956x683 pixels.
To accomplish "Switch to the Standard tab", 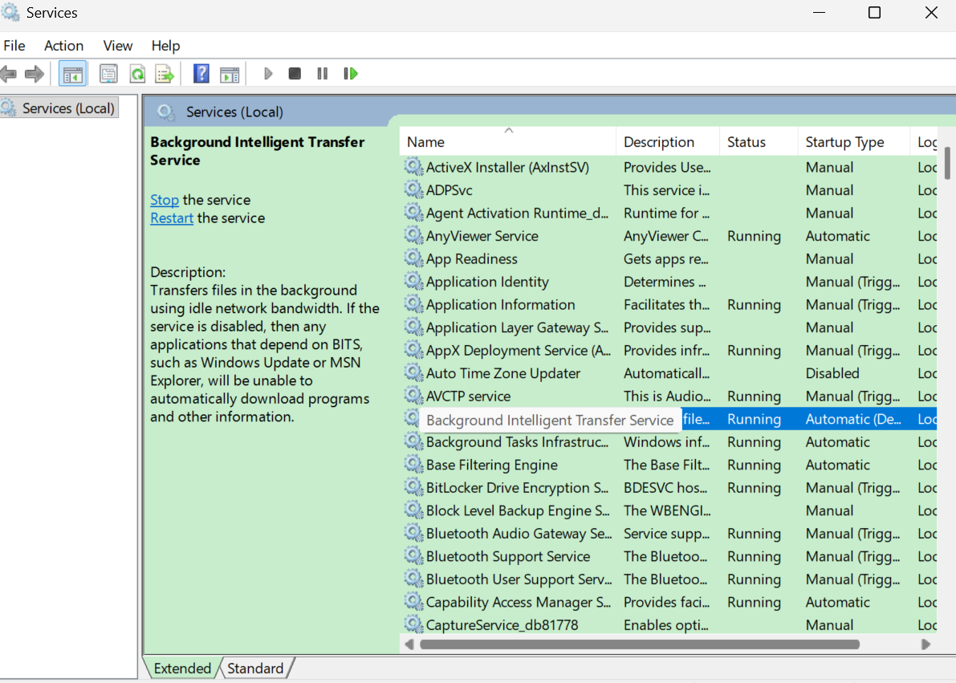I will click(255, 669).
